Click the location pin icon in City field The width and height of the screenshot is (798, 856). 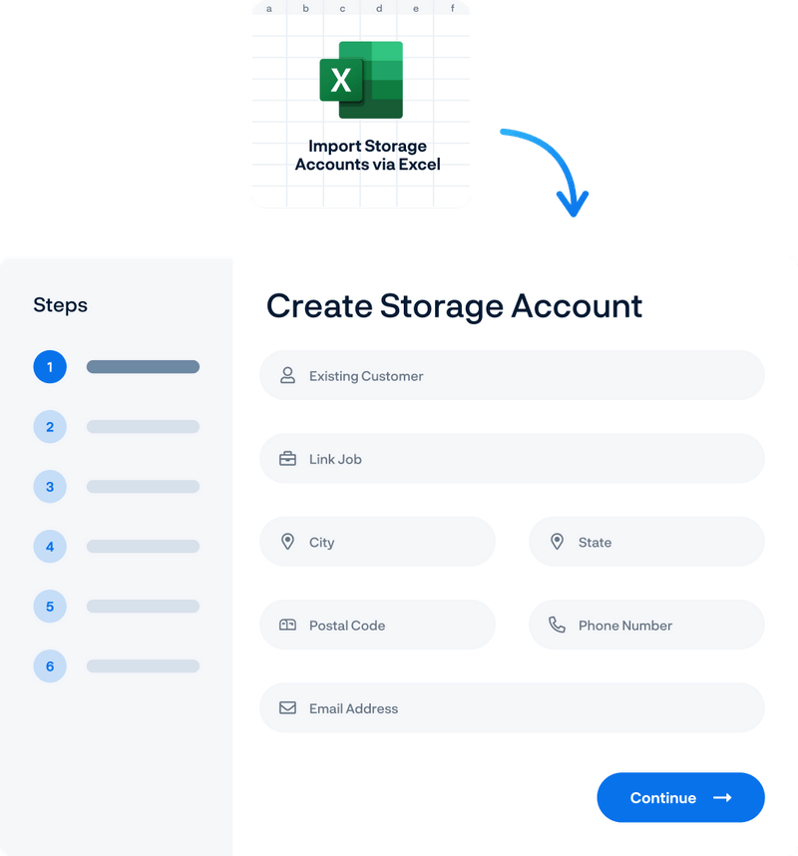(x=287, y=542)
